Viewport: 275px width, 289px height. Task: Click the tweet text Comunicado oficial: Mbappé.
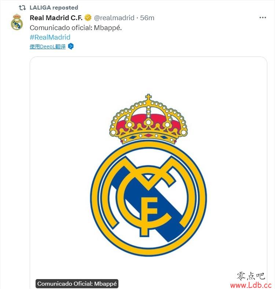click(76, 28)
